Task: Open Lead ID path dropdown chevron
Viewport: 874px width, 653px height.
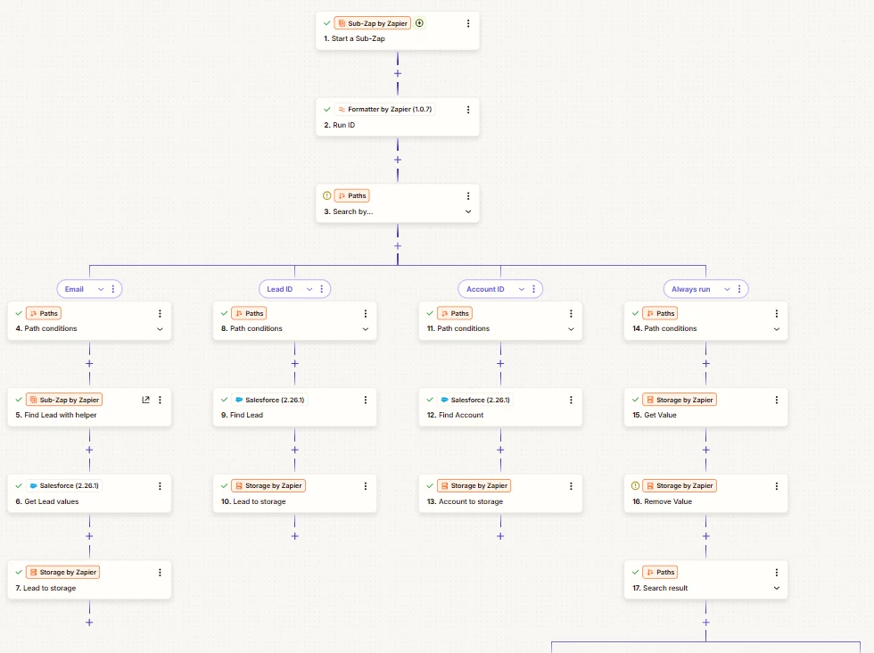Action: (x=309, y=289)
